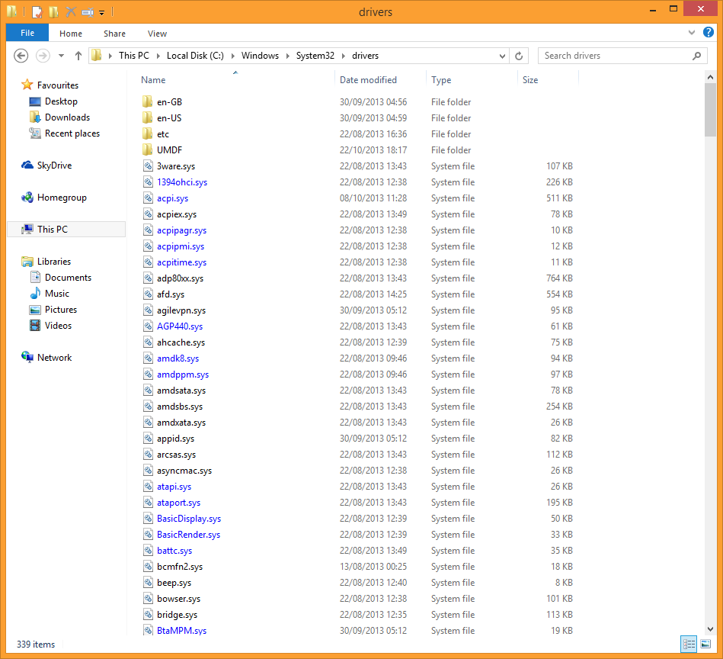The height and width of the screenshot is (659, 723).
Task: Select the bcmfn2.sys file
Action: 179,567
